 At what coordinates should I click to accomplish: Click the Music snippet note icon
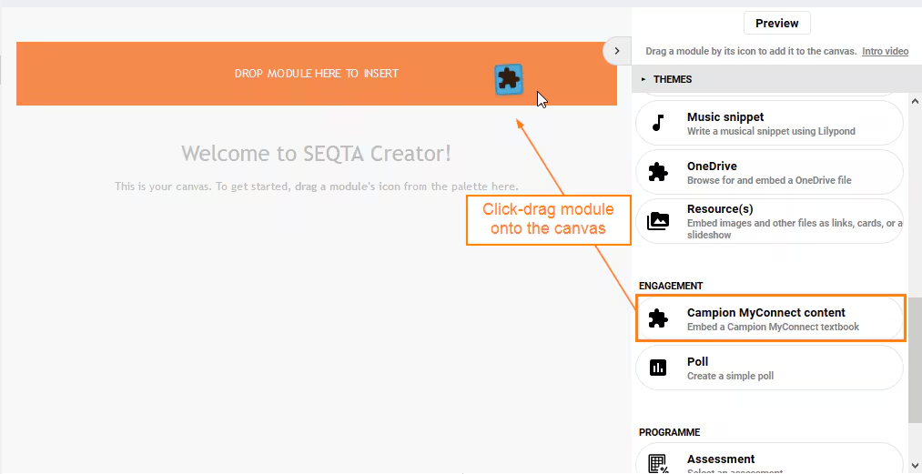[x=658, y=123]
